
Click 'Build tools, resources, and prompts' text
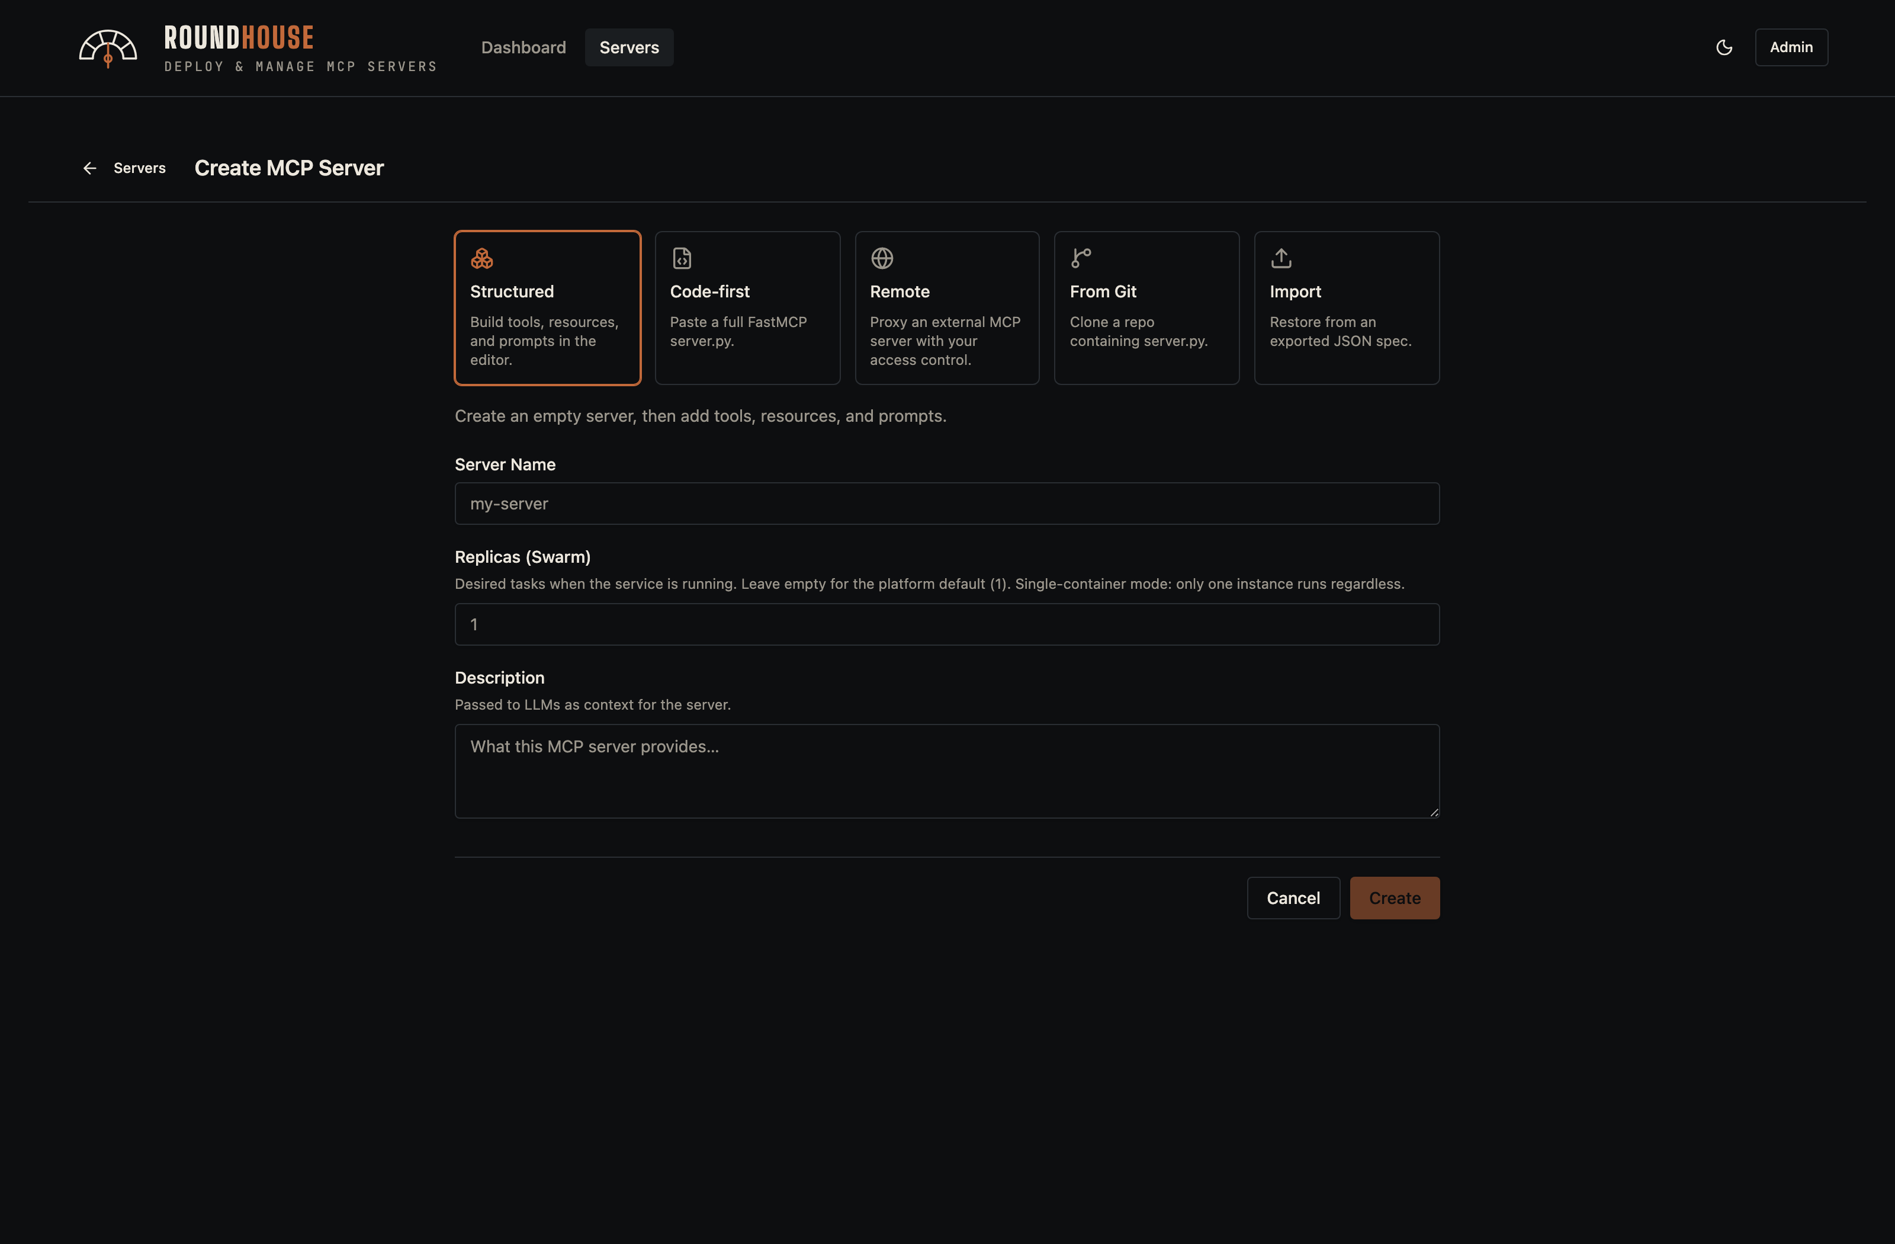[x=544, y=341]
